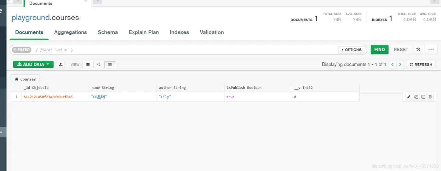The width and height of the screenshot is (441, 171).
Task: Switch to list view
Action: [x=88, y=65]
